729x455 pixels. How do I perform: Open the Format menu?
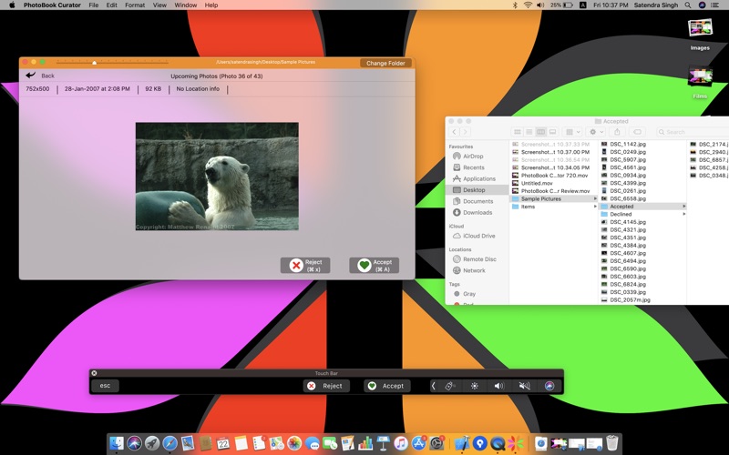click(x=135, y=5)
